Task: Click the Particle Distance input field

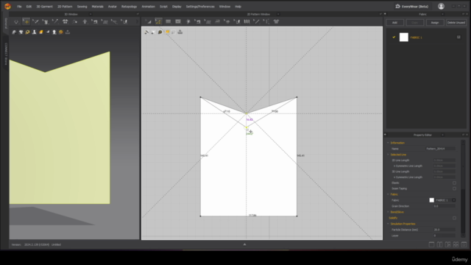Action: (x=445, y=230)
